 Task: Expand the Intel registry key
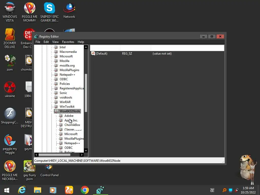51,47
